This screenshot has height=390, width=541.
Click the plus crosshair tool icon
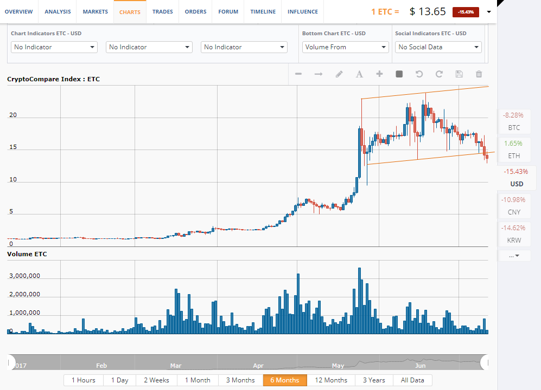tap(379, 74)
